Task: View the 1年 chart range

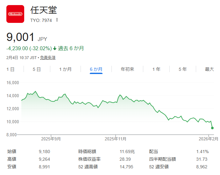Action: coord(156,69)
